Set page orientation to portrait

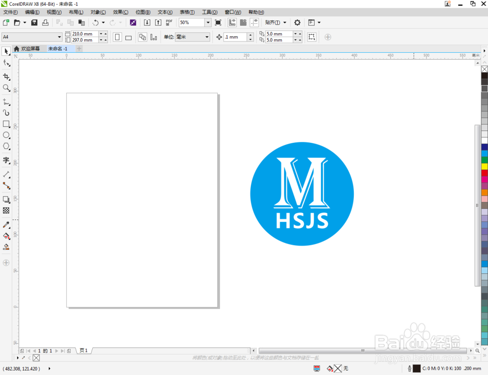117,37
